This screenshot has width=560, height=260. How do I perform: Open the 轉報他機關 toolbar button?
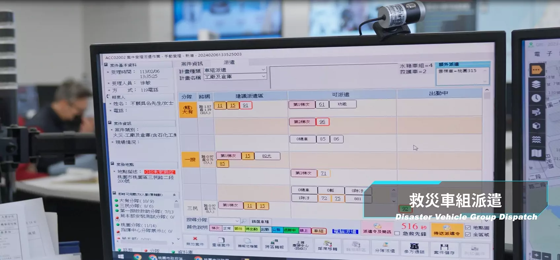tap(247, 243)
